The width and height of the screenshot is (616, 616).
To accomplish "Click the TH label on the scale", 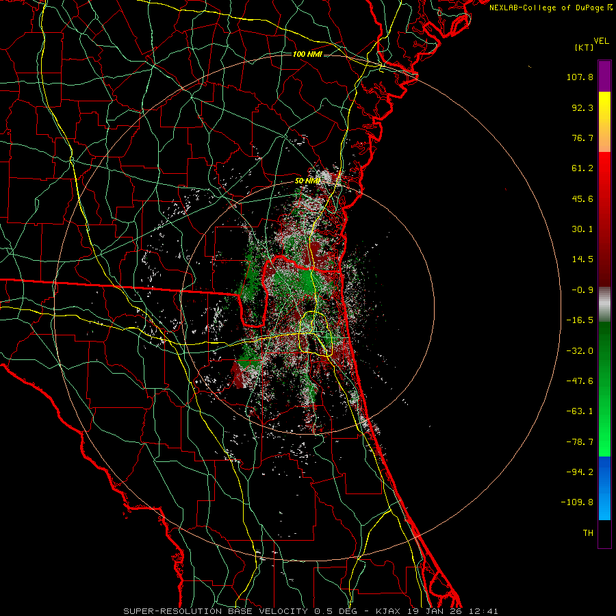I will tap(588, 533).
